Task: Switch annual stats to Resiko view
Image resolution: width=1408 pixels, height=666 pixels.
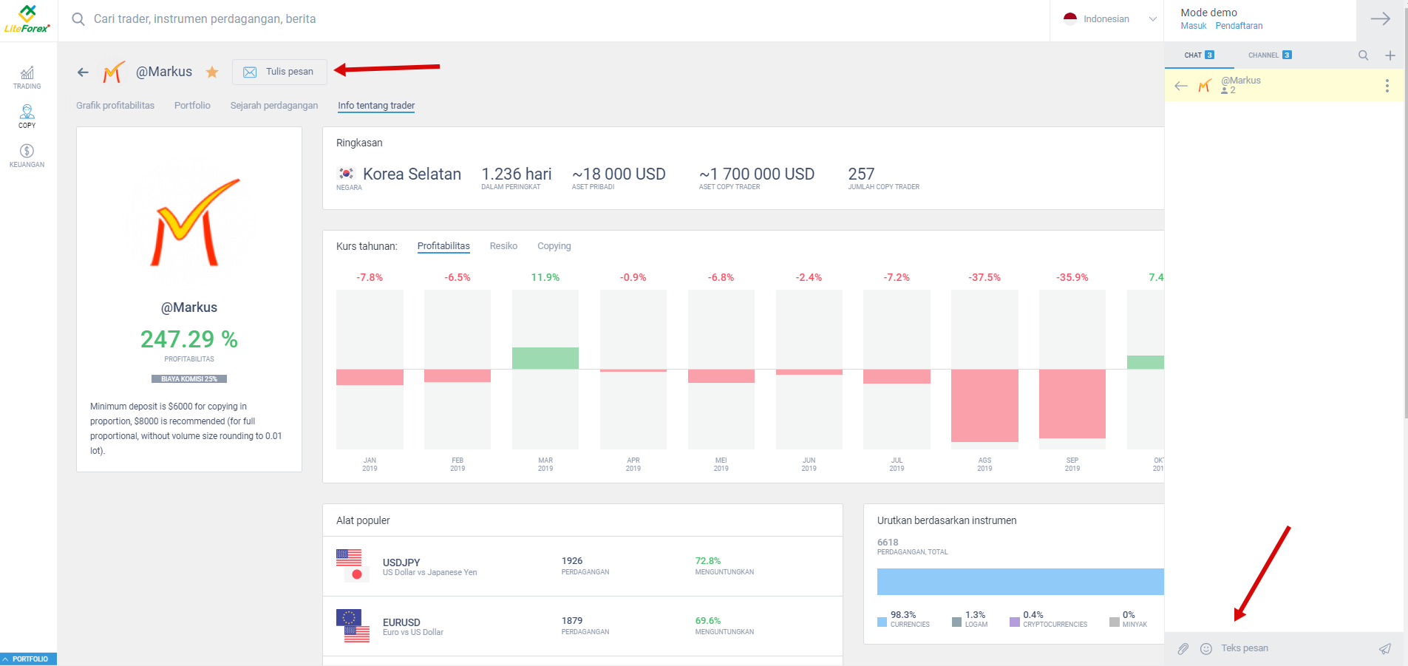Action: click(x=503, y=245)
